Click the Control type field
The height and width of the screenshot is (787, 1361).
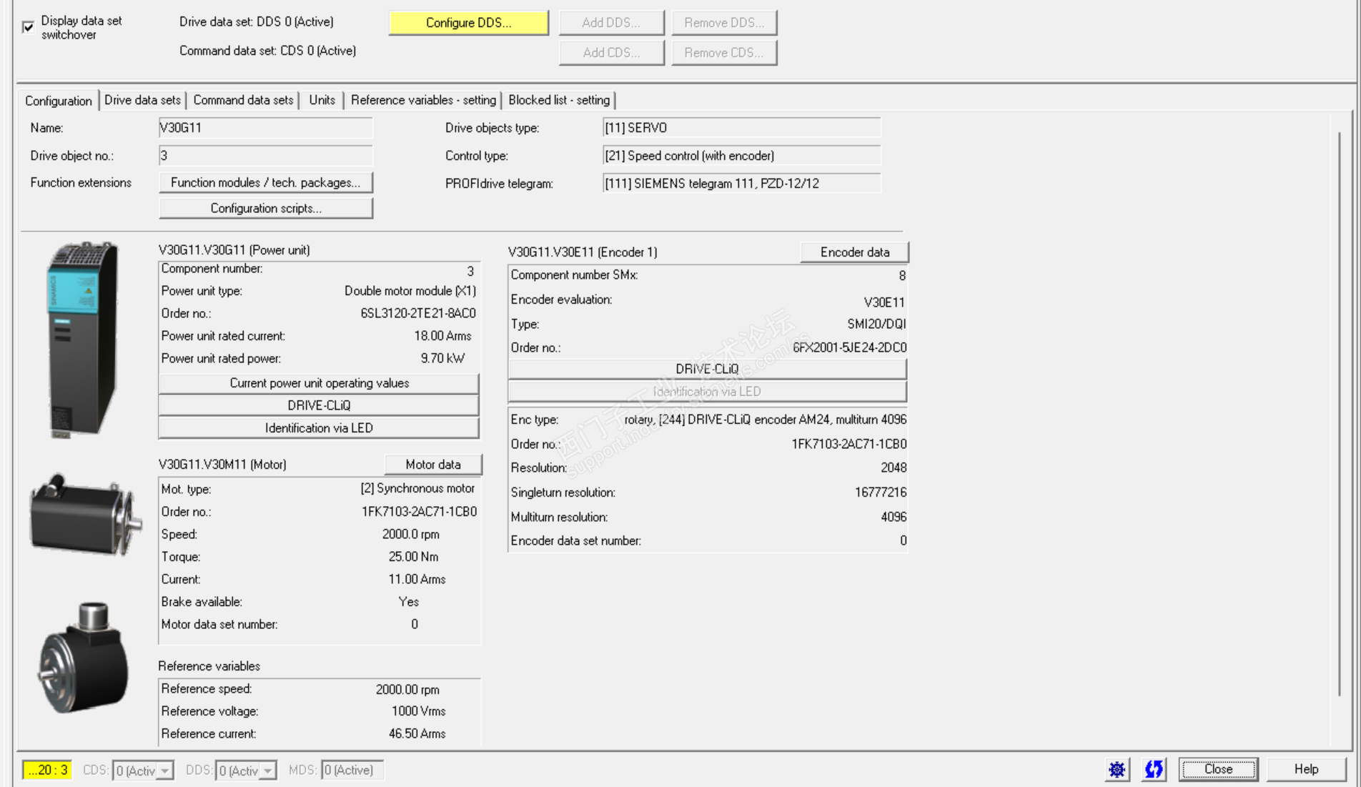tap(741, 156)
